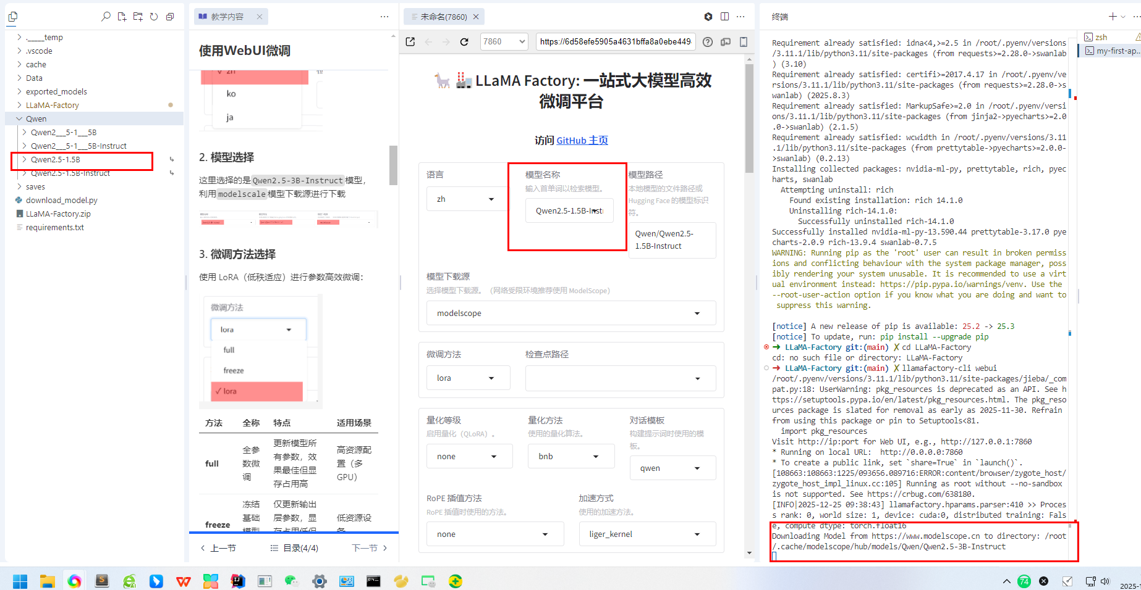
Task: Open the file explorer sidebar icon
Action: (x=12, y=17)
